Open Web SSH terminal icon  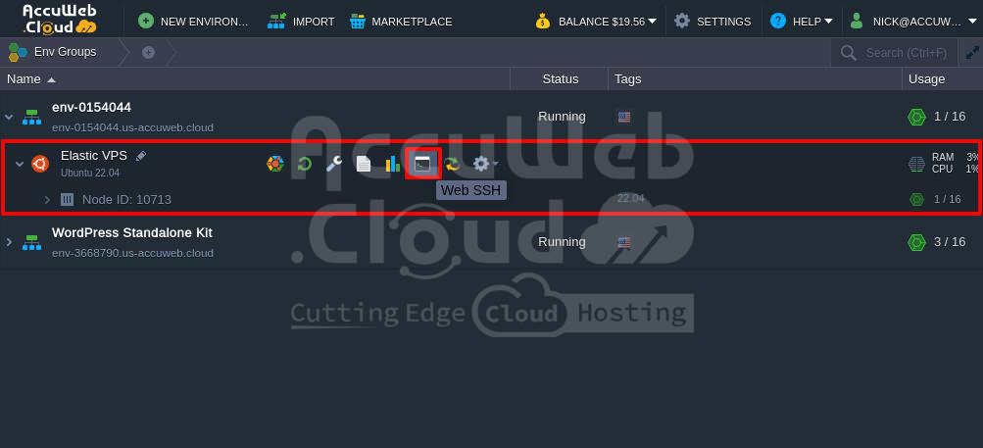[422, 164]
